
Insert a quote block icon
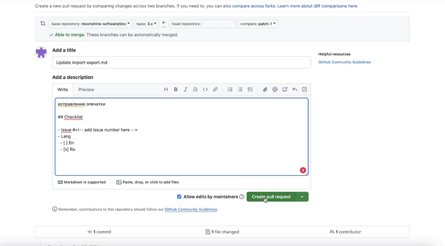click(x=195, y=89)
